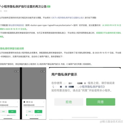Click the gray refuse button in the right phone mockup
124x124 pixels.
point(30,112)
